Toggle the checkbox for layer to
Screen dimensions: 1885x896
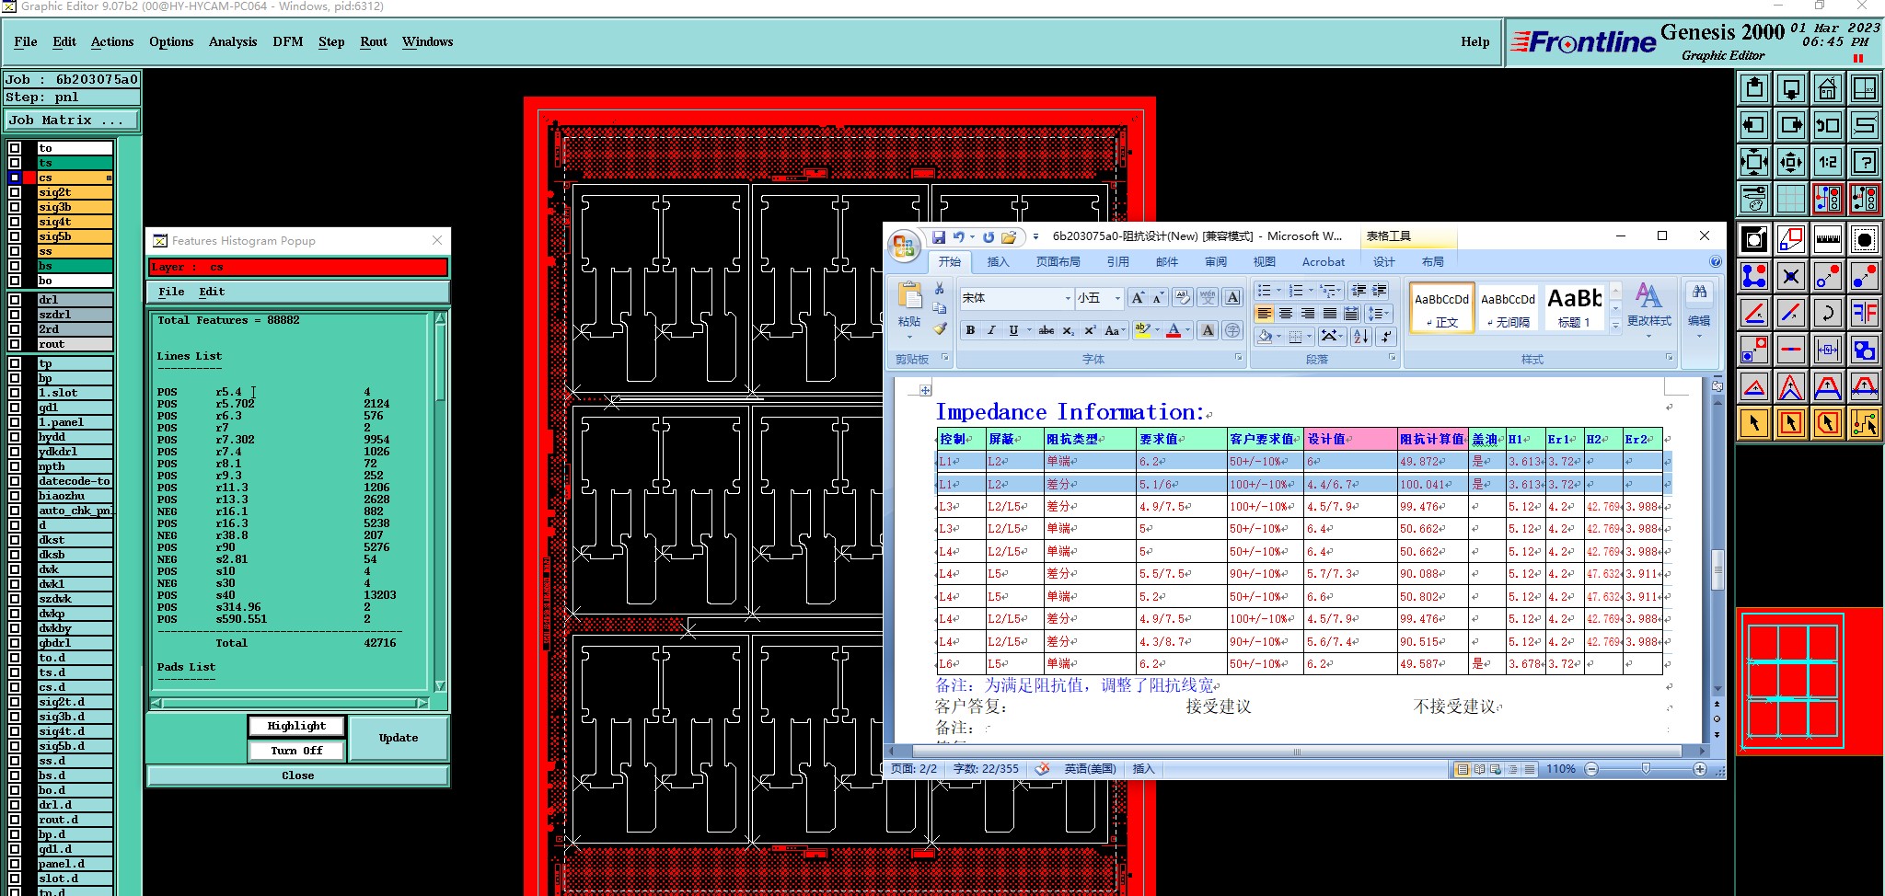(x=15, y=148)
